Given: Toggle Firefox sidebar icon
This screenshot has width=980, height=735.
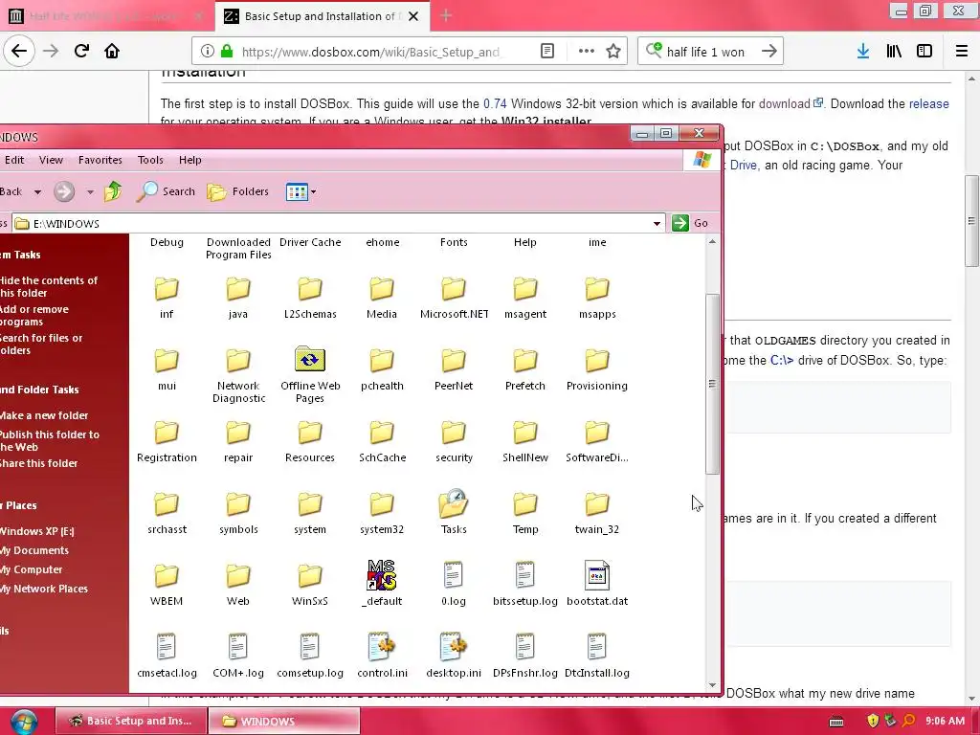Looking at the screenshot, I should pyautogui.click(x=924, y=52).
